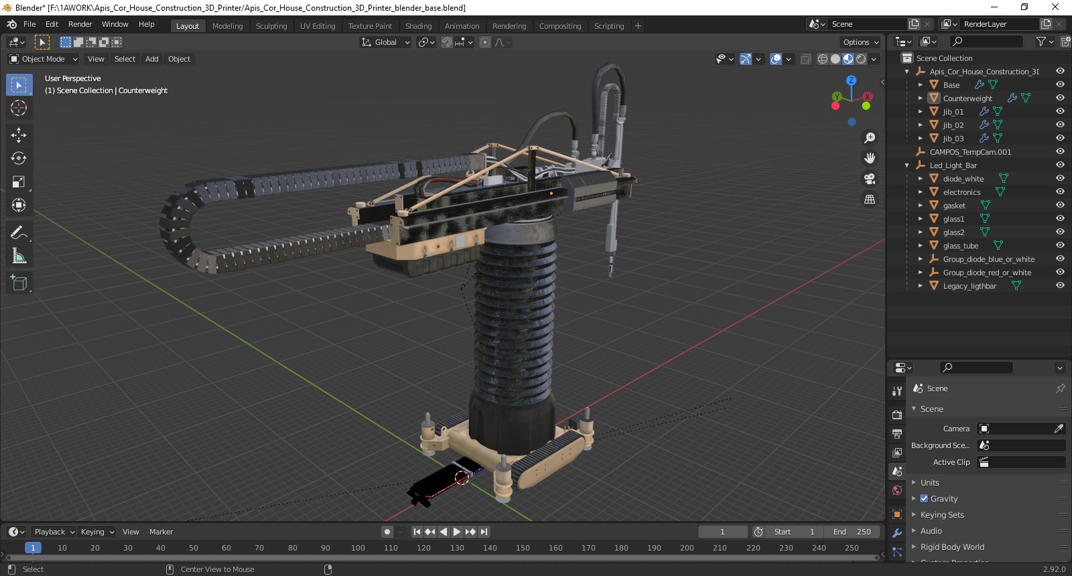The image size is (1072, 576).
Task: Open the Object Mode dropdown
Action: [44, 59]
